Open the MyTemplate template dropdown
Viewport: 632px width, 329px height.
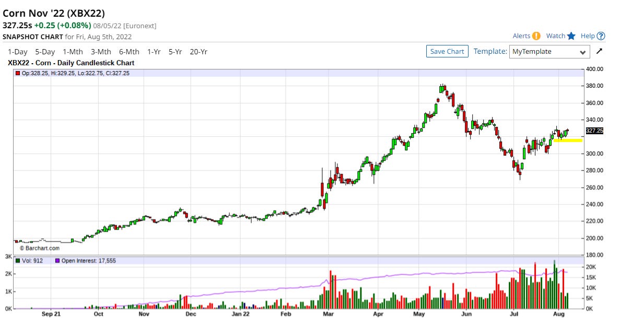pyautogui.click(x=549, y=52)
